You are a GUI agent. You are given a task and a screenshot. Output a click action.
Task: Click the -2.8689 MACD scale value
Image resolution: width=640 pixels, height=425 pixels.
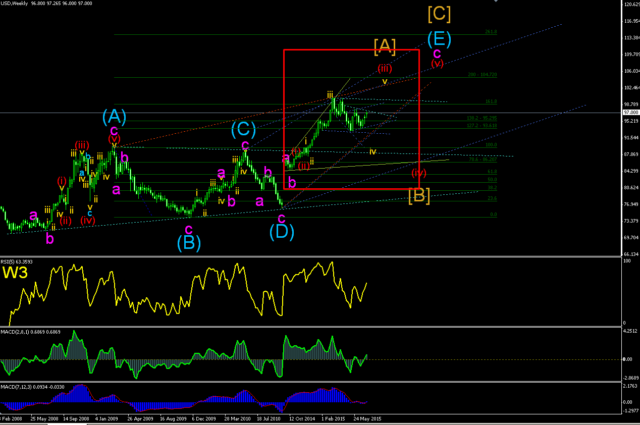631,378
